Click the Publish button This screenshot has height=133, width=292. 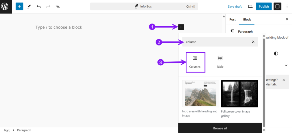click(264, 7)
